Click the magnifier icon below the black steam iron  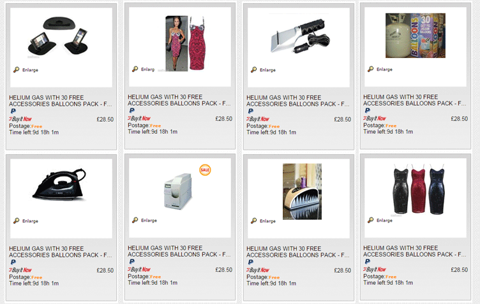coord(16,221)
